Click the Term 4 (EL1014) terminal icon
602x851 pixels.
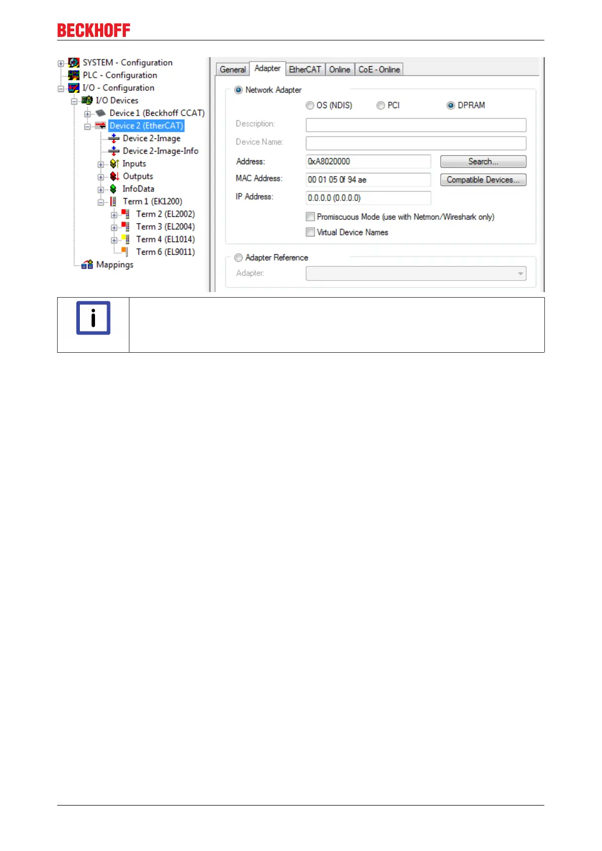(125, 240)
